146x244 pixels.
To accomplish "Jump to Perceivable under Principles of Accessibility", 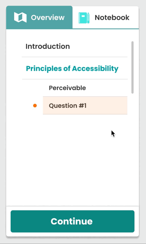I will [x=67, y=88].
